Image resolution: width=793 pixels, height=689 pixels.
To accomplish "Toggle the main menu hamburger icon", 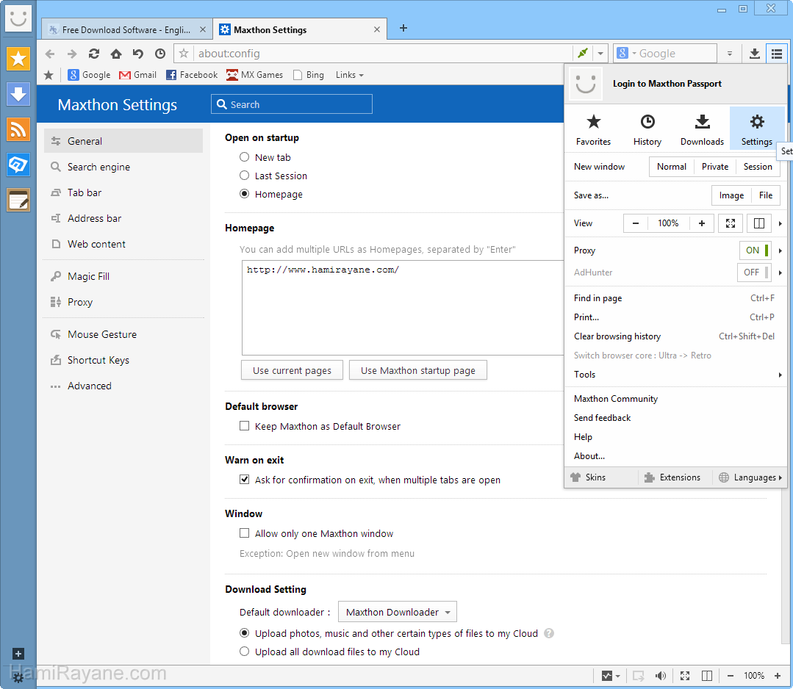I will pos(777,54).
